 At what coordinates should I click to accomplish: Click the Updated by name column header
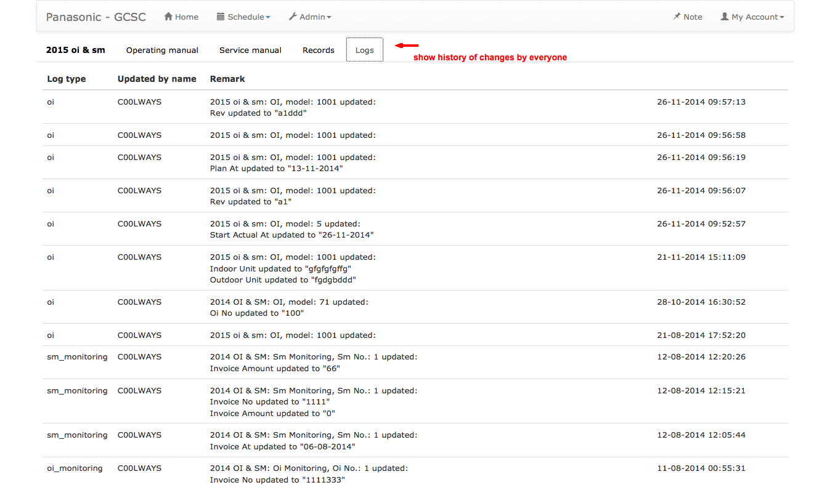[x=157, y=79]
